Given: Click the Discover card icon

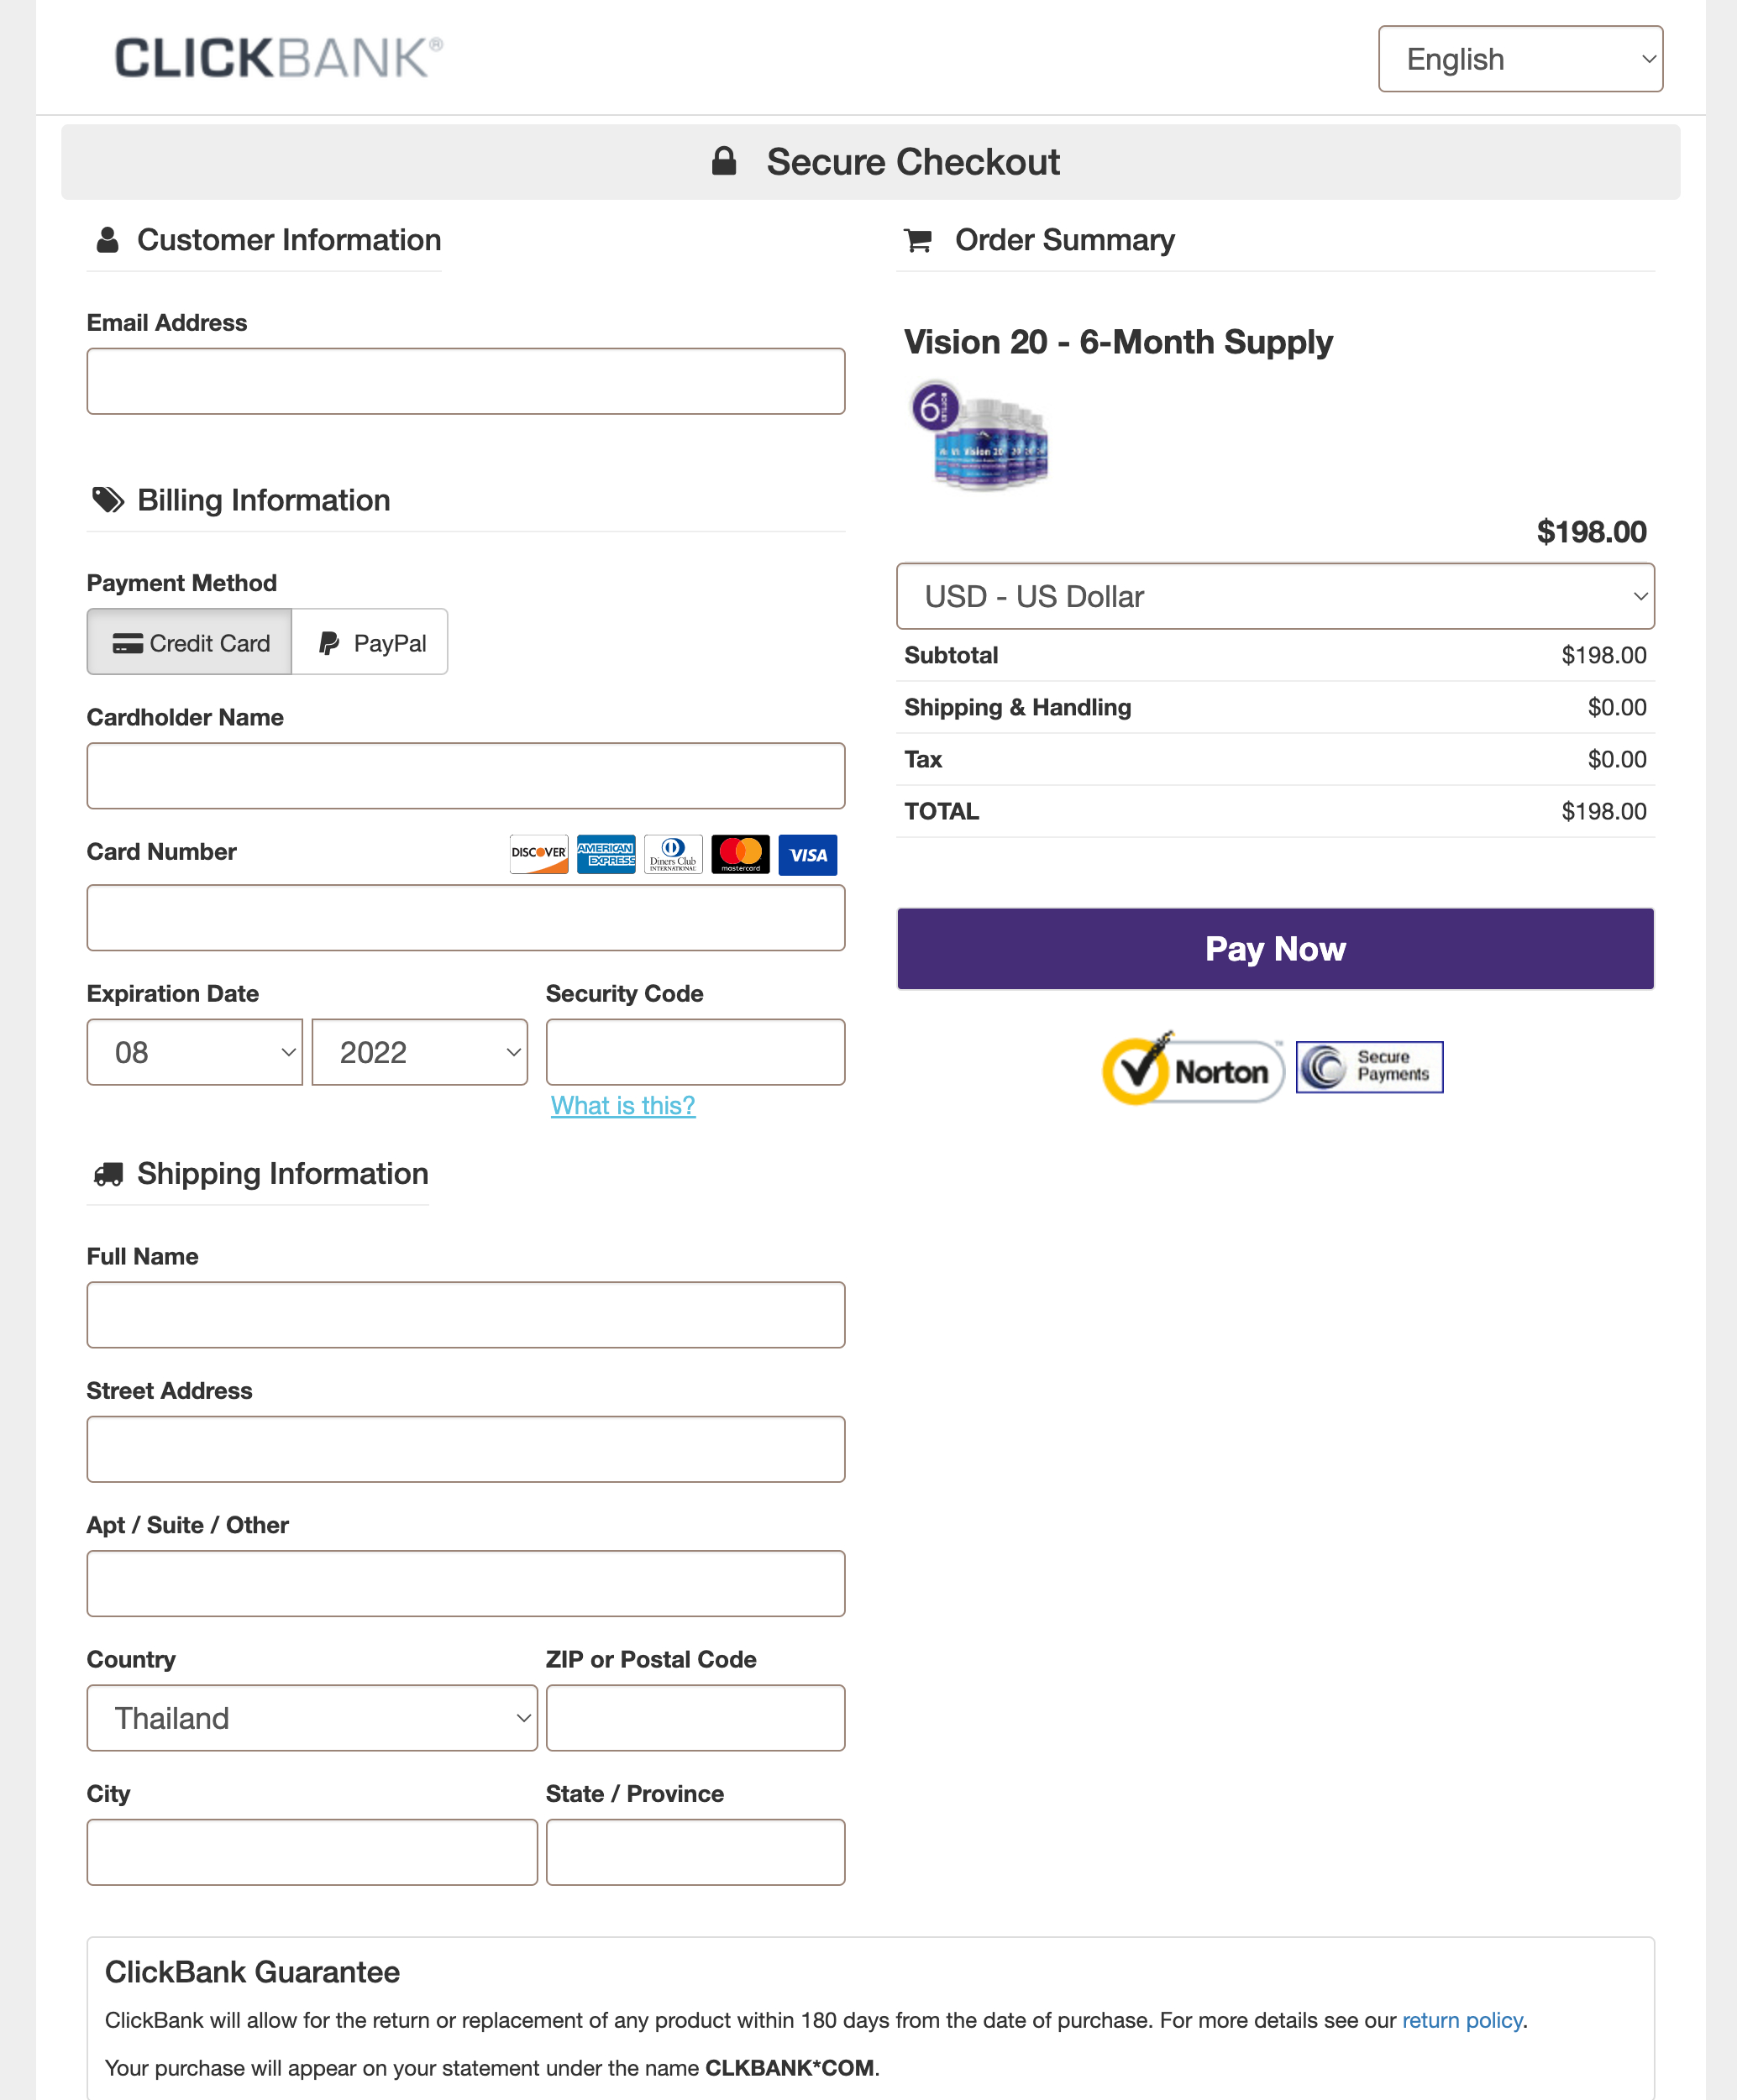Looking at the screenshot, I should click(538, 853).
